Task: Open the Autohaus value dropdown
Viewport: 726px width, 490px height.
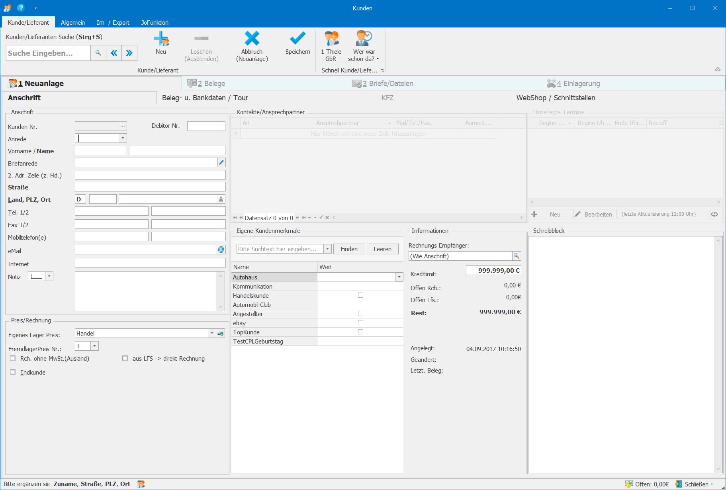Action: [399, 277]
